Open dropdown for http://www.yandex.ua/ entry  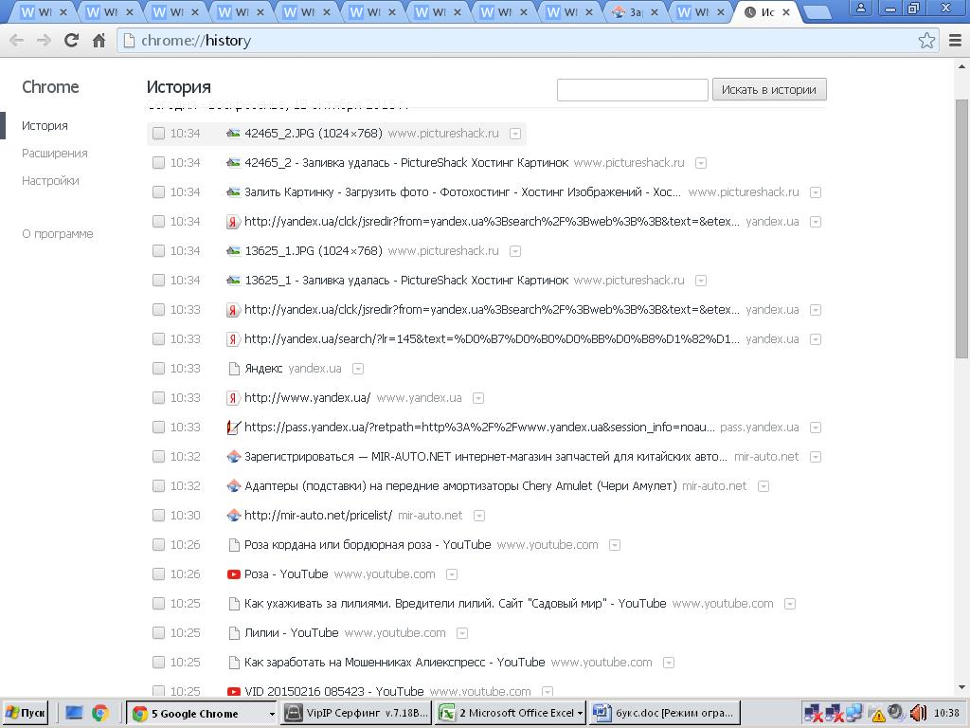[x=478, y=398]
